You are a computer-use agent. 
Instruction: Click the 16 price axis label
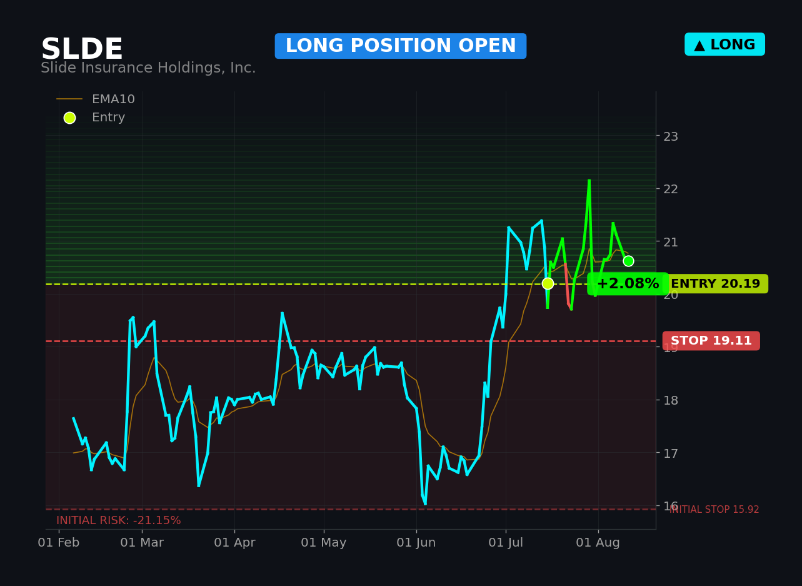coord(671,505)
